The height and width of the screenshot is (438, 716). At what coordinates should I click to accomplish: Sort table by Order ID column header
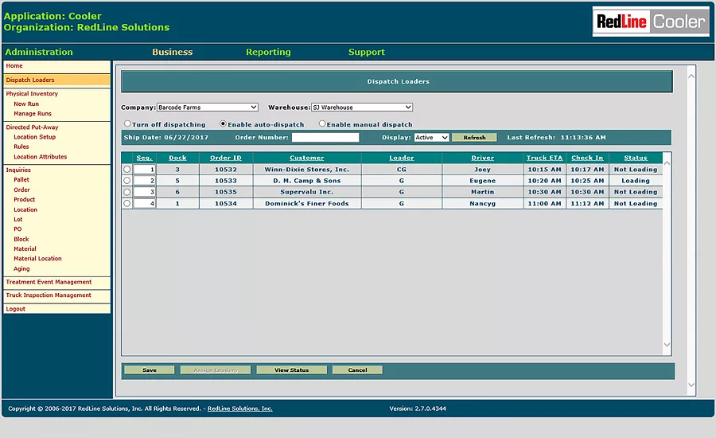point(226,158)
